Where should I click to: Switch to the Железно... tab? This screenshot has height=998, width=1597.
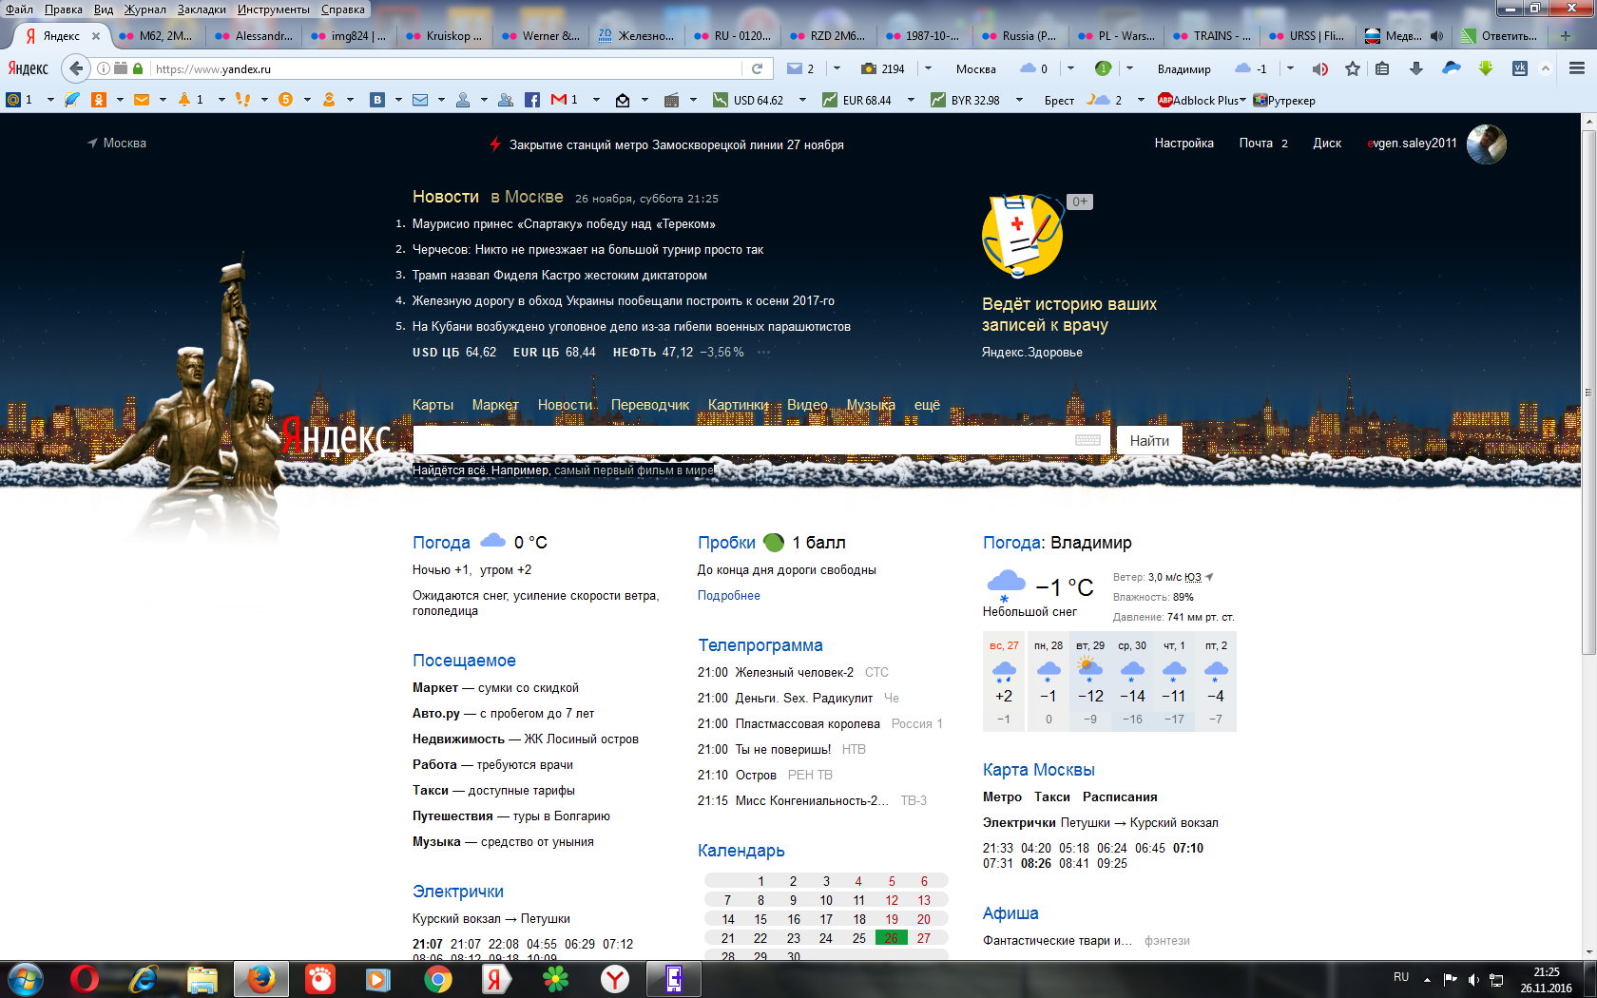pos(637,36)
